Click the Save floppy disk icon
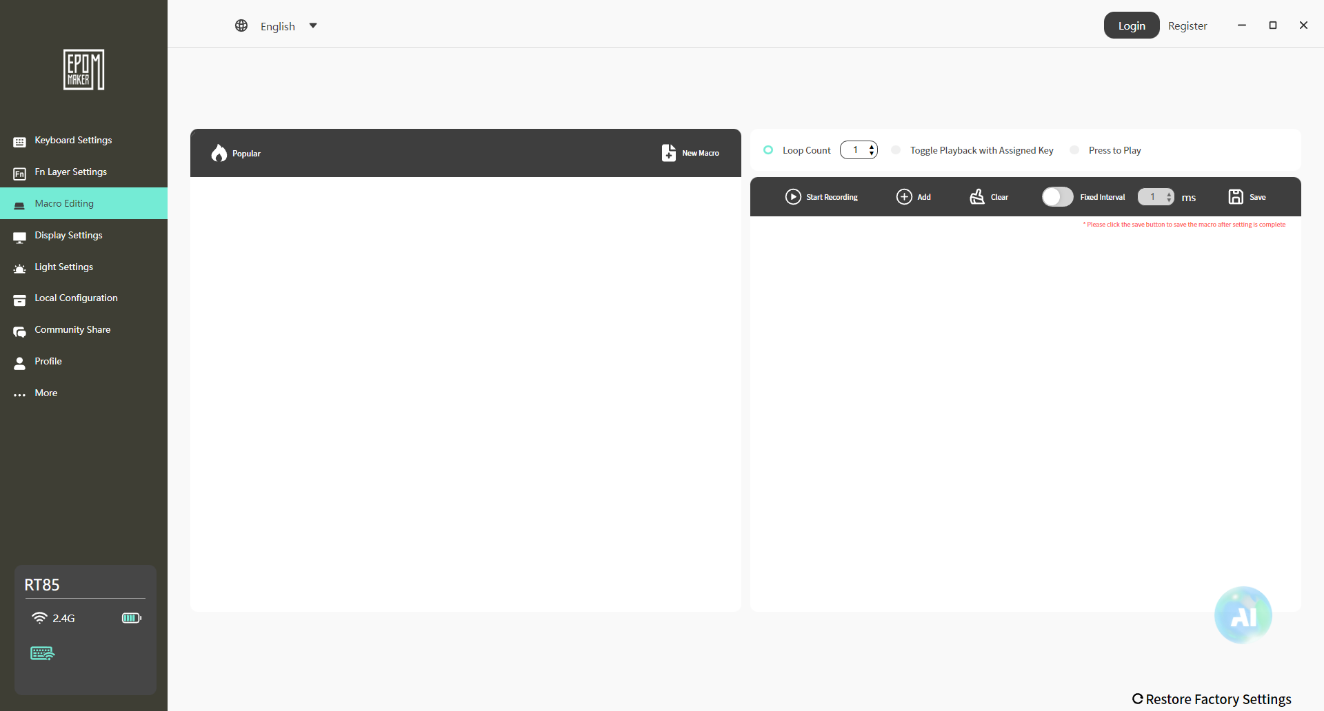This screenshot has width=1324, height=711. coord(1236,197)
